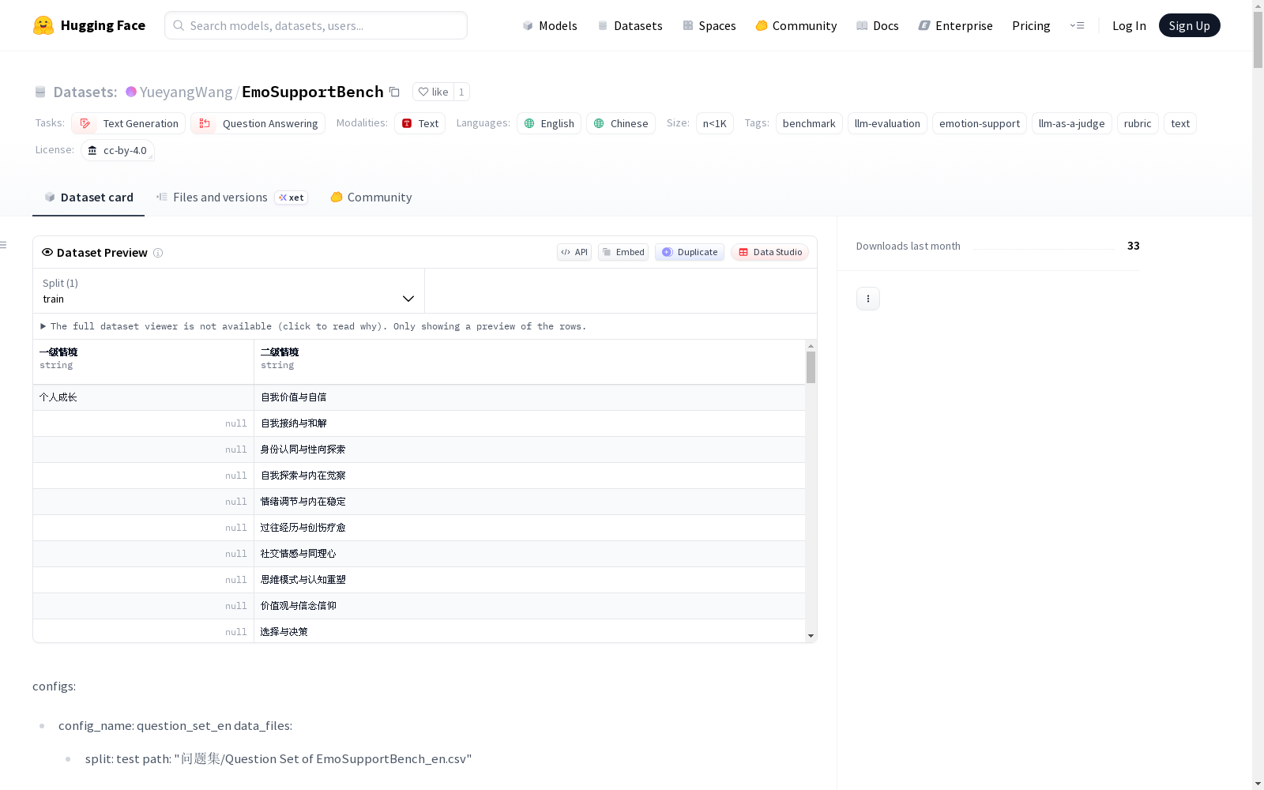Click the emotion-support tag
Viewport: 1264px width, 790px height.
pyautogui.click(x=980, y=123)
